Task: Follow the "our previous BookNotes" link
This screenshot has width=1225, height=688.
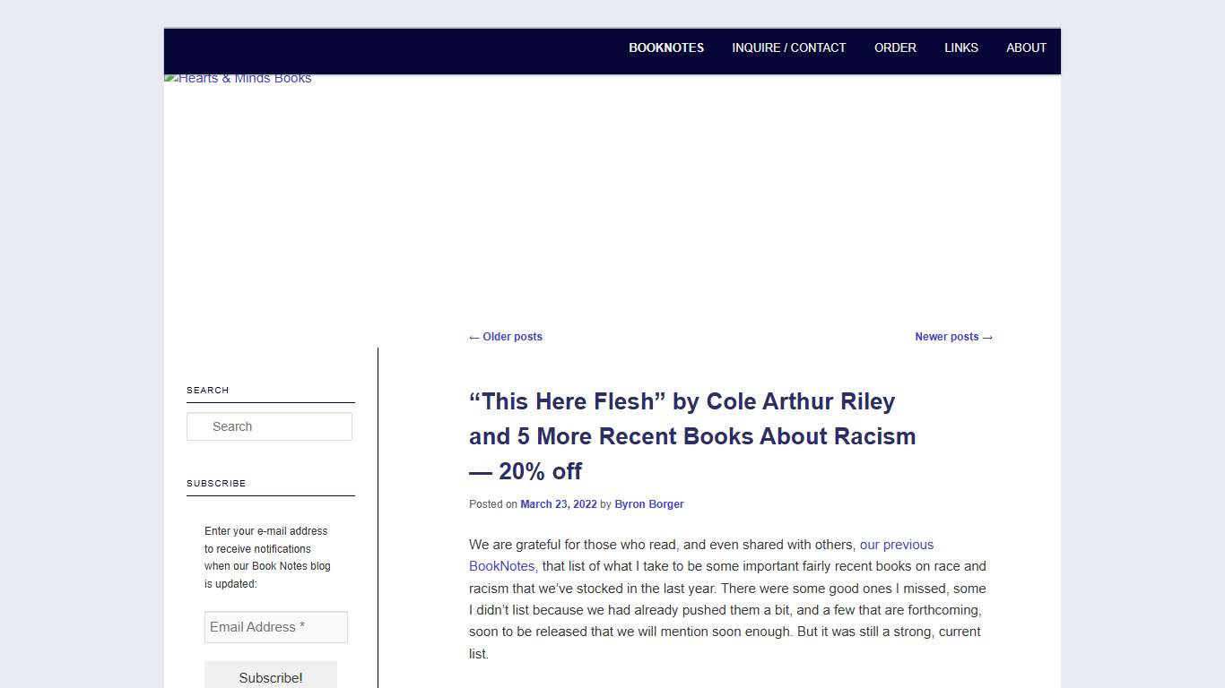Action: [x=896, y=545]
